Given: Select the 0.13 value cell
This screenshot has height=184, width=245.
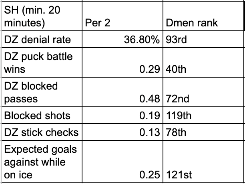Looking at the screenshot, I should click(x=122, y=132).
